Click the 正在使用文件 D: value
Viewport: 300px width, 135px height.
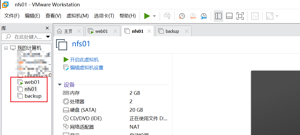coord(149,118)
